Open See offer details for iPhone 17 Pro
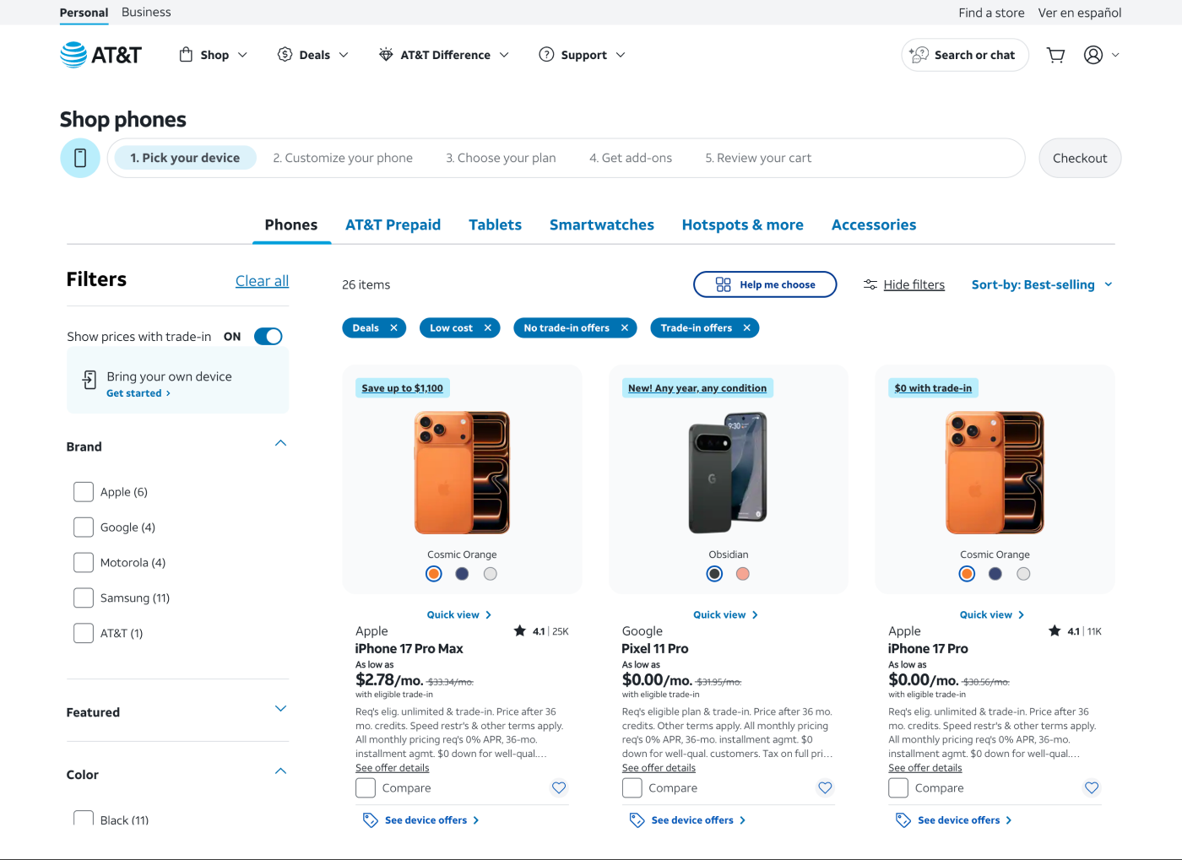Screen dimensions: 1182x860 925,768
